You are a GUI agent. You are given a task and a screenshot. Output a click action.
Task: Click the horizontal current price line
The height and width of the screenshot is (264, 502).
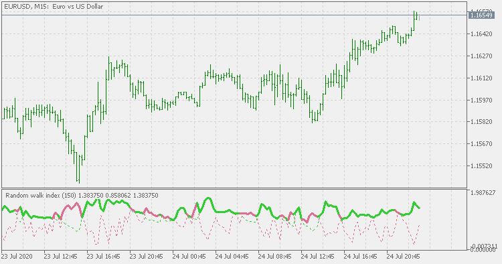click(234, 15)
